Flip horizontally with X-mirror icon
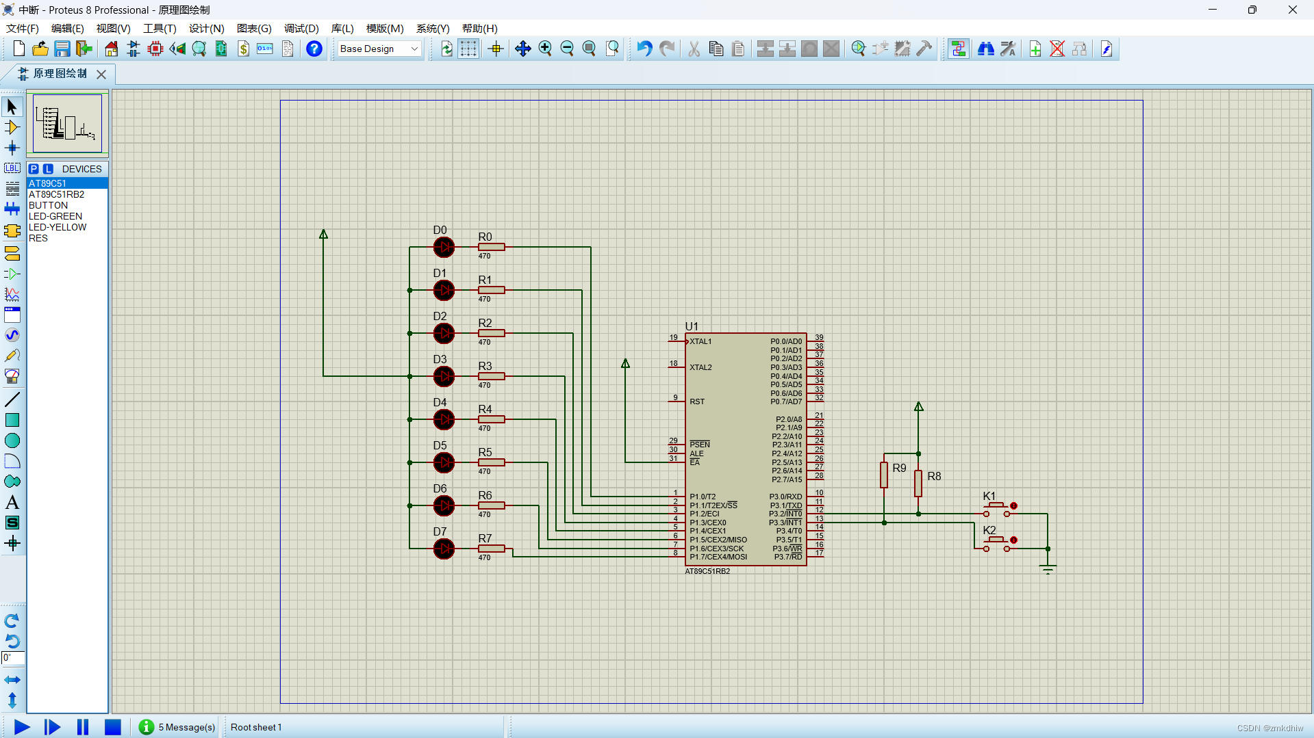The height and width of the screenshot is (738, 1314). click(x=12, y=680)
